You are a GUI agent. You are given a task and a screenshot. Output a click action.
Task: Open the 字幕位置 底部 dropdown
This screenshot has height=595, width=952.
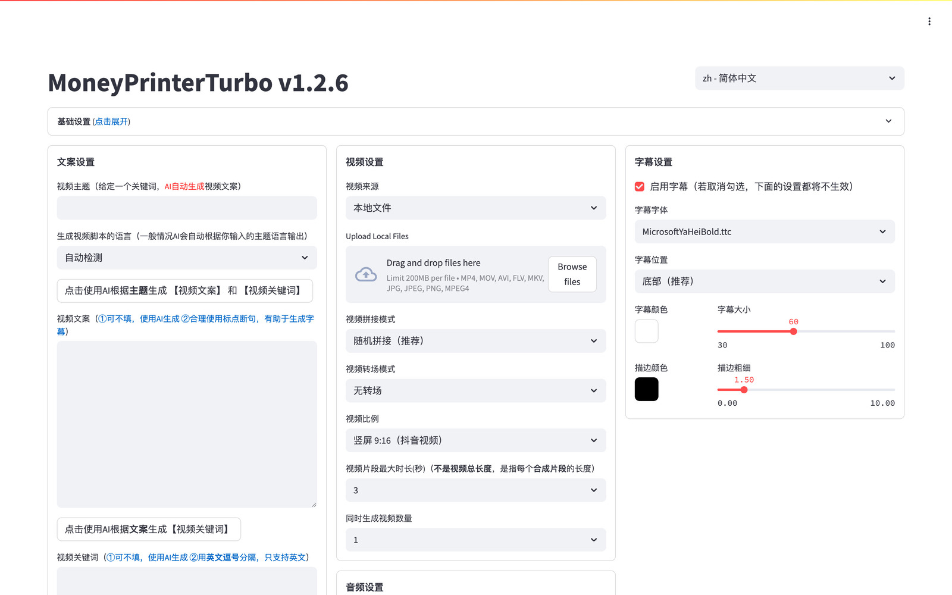pyautogui.click(x=765, y=281)
